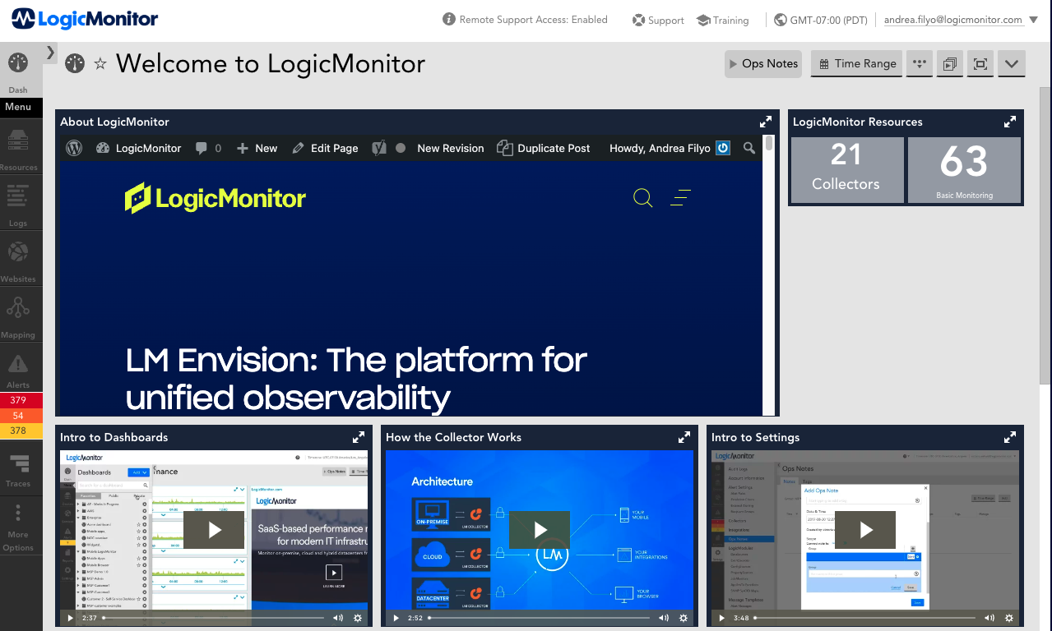Open the dashboard options chevron dropdown
This screenshot has width=1052, height=631.
(x=1011, y=64)
